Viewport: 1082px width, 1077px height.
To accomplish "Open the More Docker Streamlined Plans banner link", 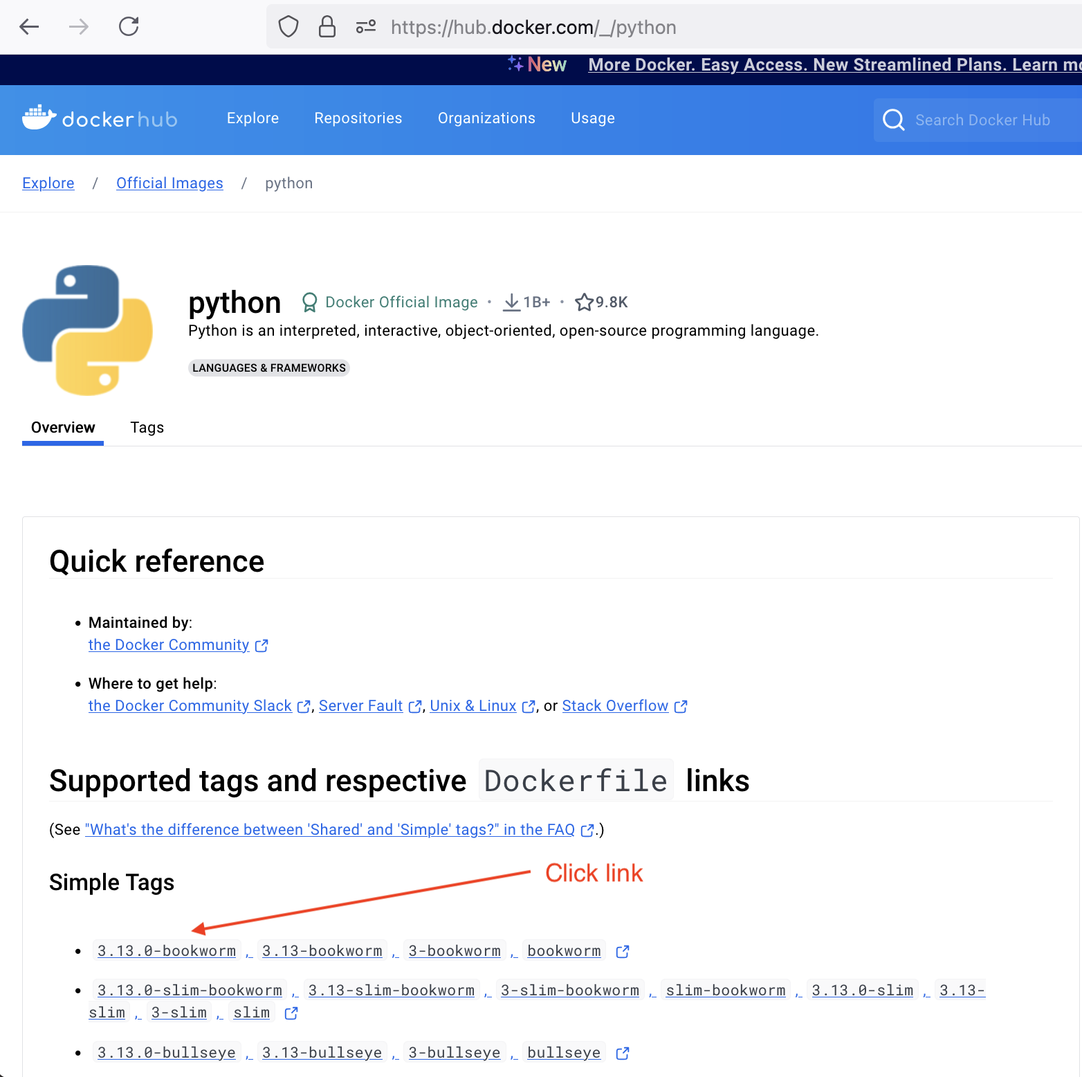I will (x=834, y=65).
